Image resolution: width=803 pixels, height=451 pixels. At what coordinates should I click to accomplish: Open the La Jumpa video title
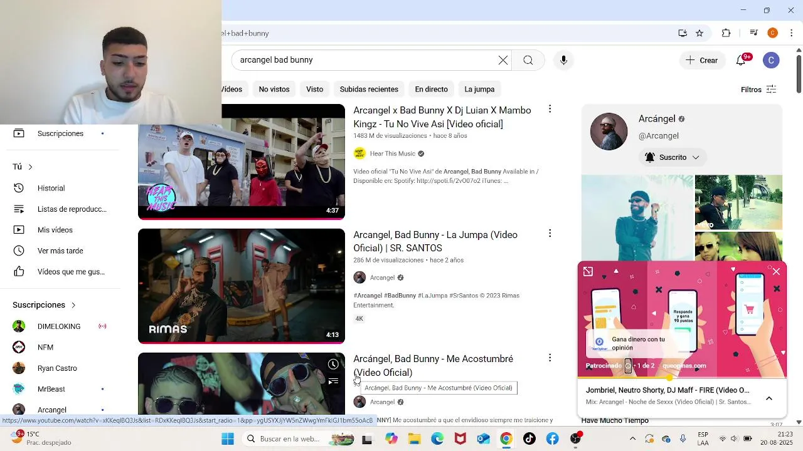[435, 241]
